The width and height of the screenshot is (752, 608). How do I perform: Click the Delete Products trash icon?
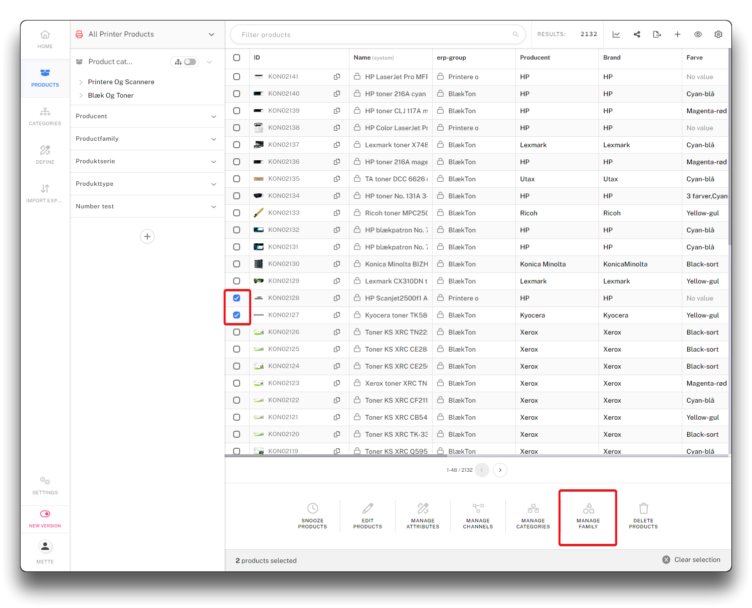click(643, 509)
